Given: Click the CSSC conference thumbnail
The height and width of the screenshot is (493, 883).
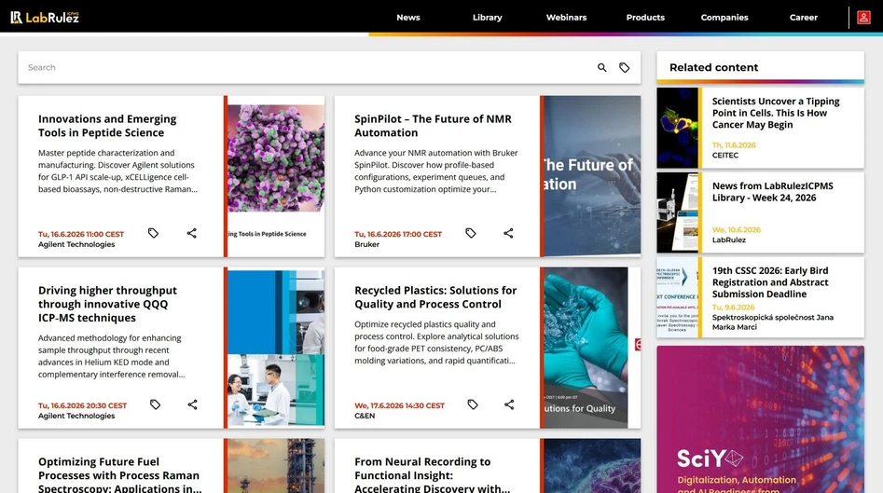Looking at the screenshot, I should [x=678, y=297].
